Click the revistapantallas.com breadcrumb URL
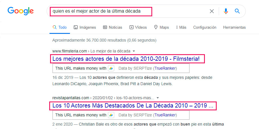This screenshot has width=259, height=129. pyautogui.click(x=71, y=98)
